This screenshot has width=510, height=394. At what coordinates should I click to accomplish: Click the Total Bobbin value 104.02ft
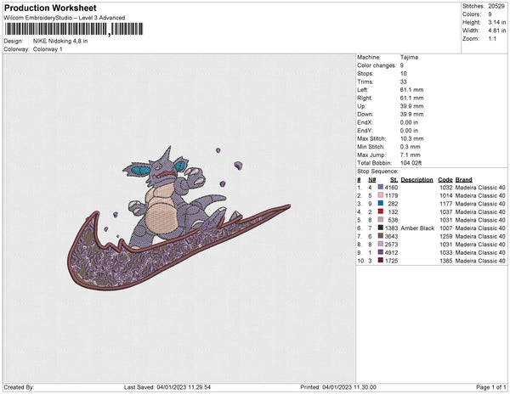click(411, 163)
